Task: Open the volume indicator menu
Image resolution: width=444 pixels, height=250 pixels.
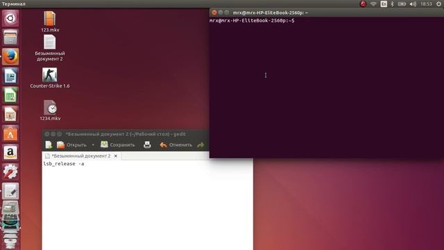Action: pos(413,4)
